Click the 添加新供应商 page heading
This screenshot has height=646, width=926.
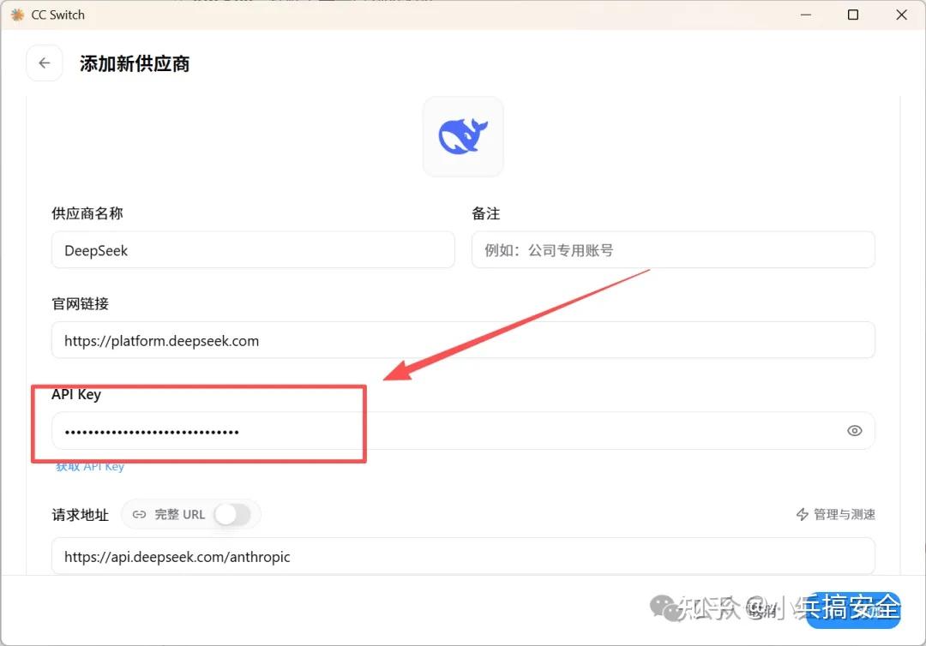[135, 63]
